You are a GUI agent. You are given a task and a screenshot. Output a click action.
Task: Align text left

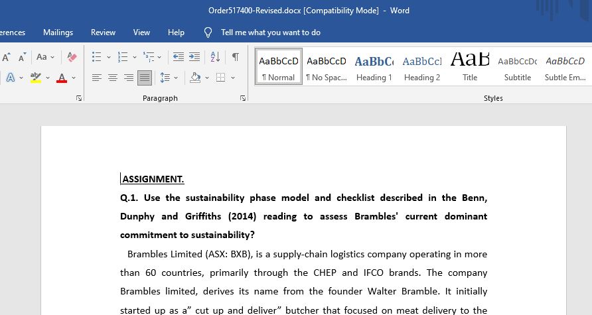(97, 78)
